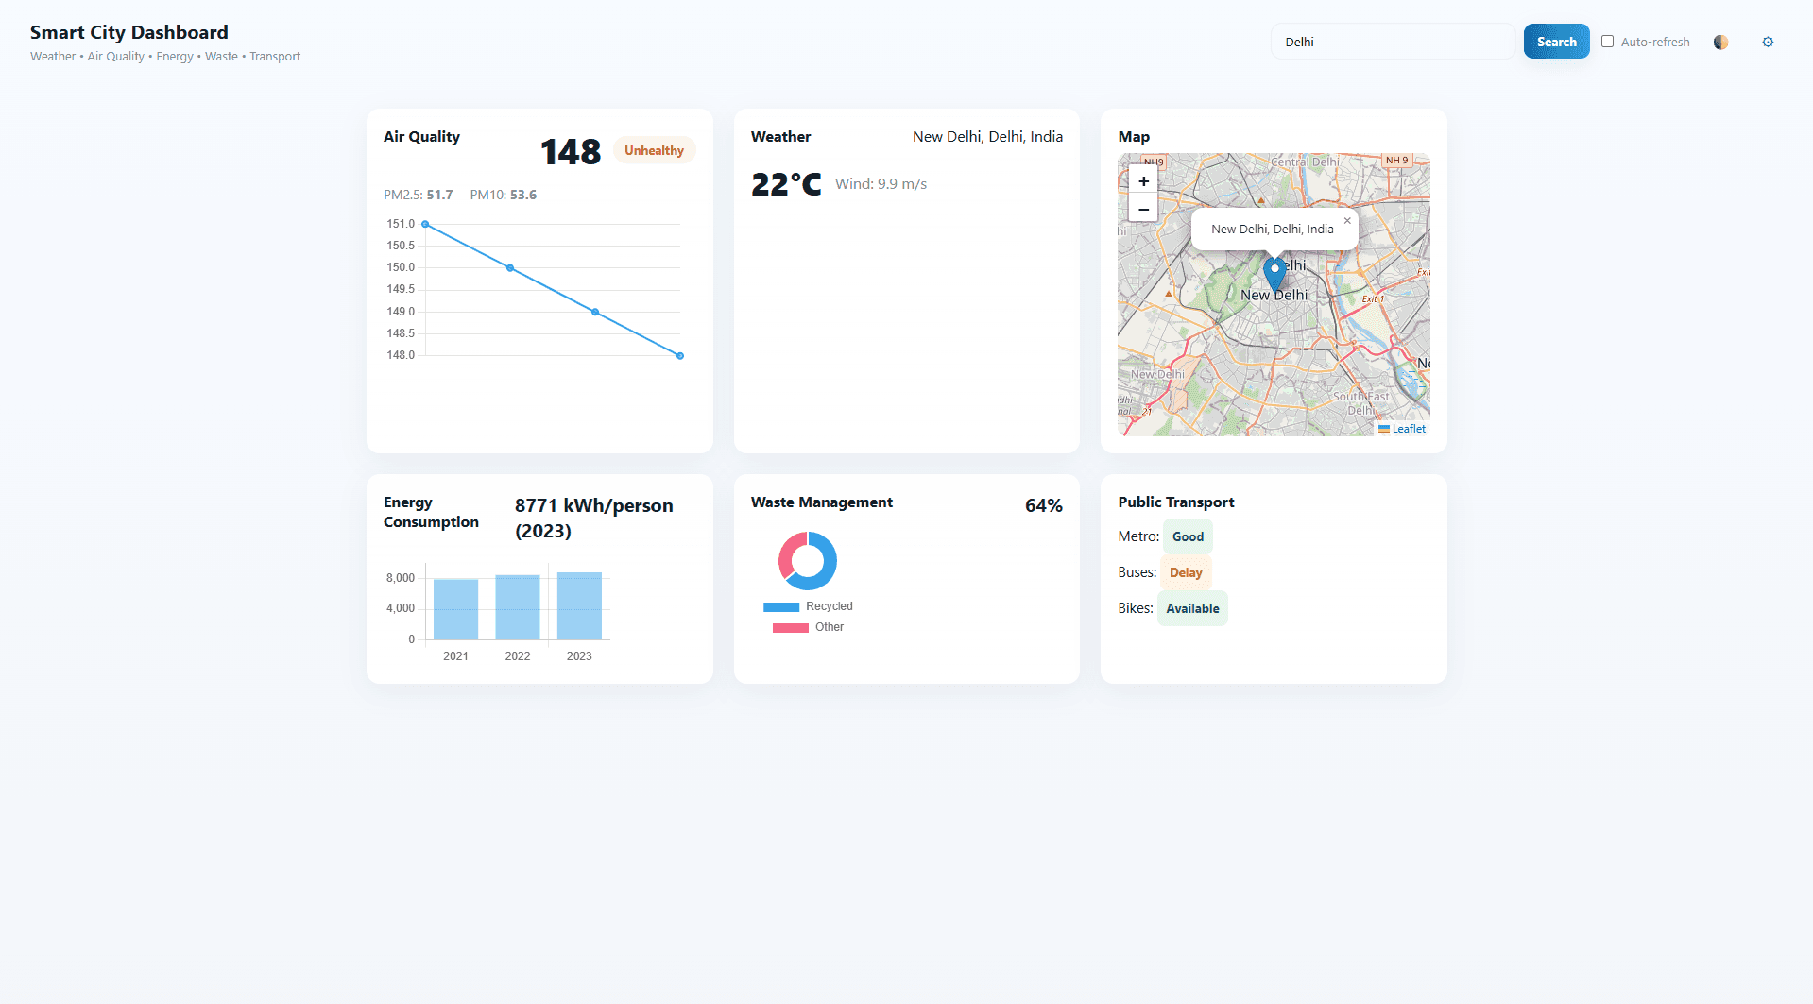Focus the city search field containing Delhi
Viewport: 1813px width, 1004px height.
click(x=1393, y=42)
